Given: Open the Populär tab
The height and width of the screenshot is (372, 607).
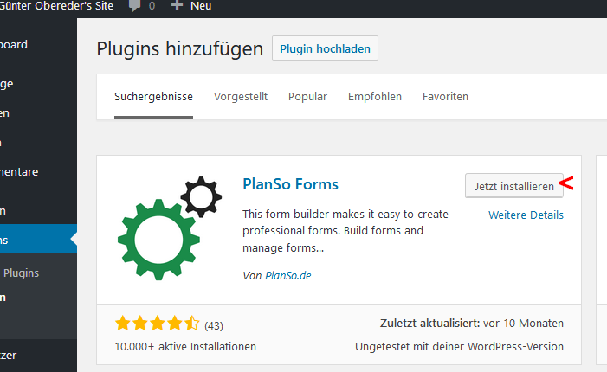Looking at the screenshot, I should (307, 97).
